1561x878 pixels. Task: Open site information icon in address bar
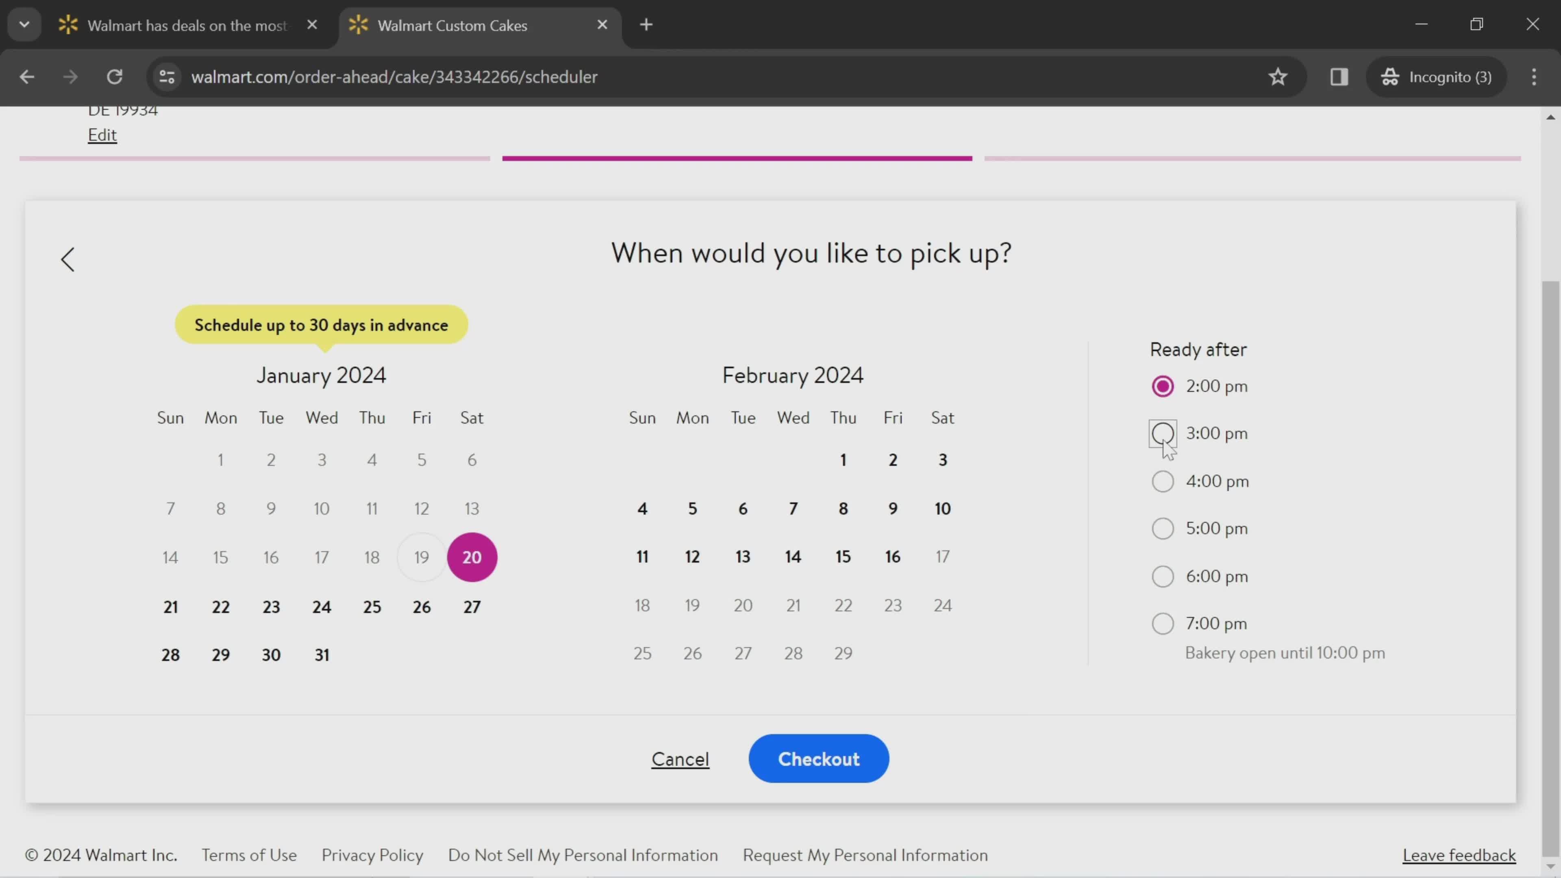(x=167, y=77)
